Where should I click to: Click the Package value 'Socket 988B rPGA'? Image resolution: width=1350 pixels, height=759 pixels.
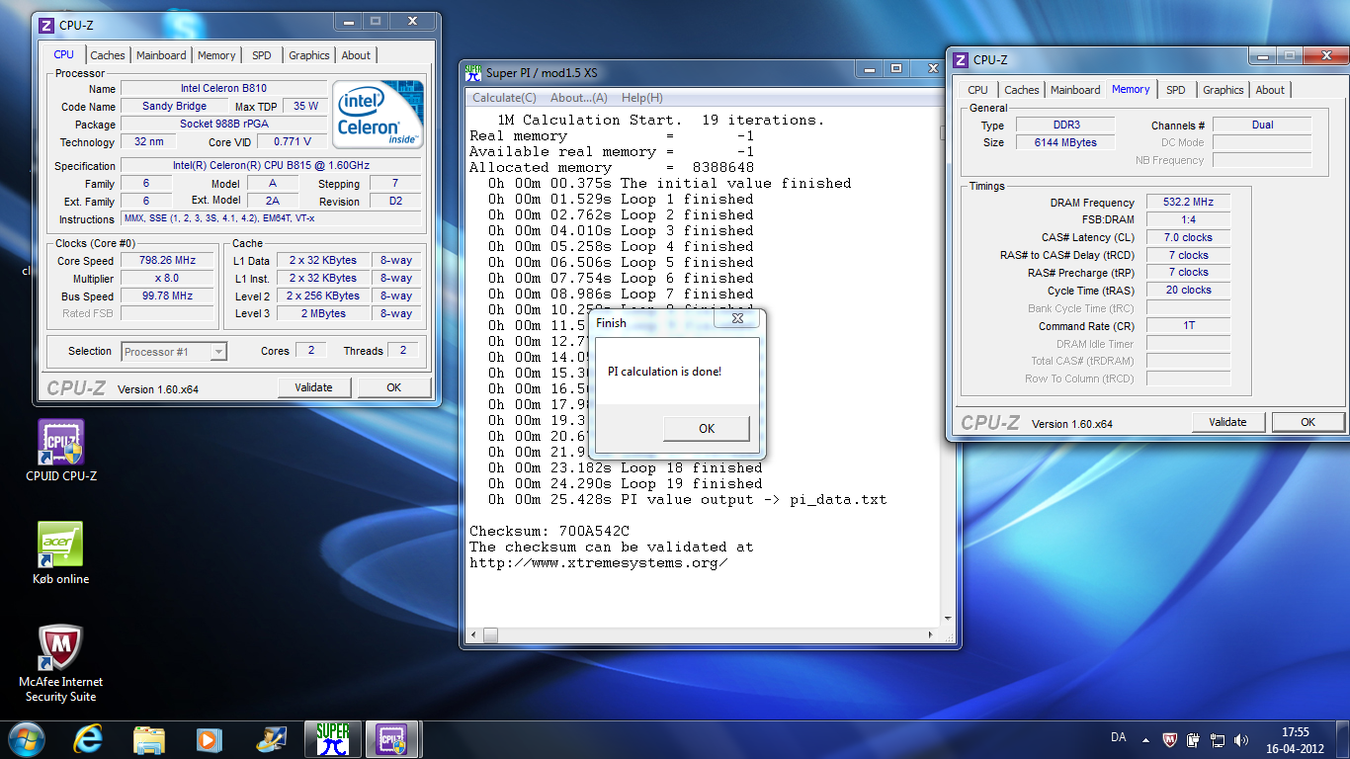click(223, 124)
